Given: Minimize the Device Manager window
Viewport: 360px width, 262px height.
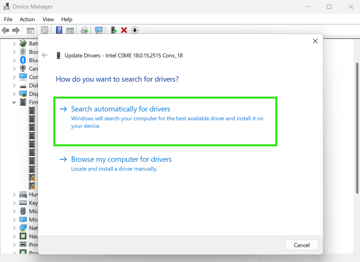Looking at the screenshot, I should pyautogui.click(x=307, y=7).
